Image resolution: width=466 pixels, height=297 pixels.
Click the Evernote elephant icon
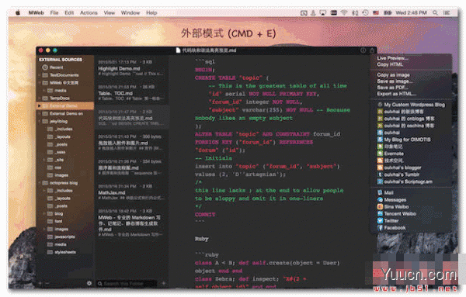[380, 154]
